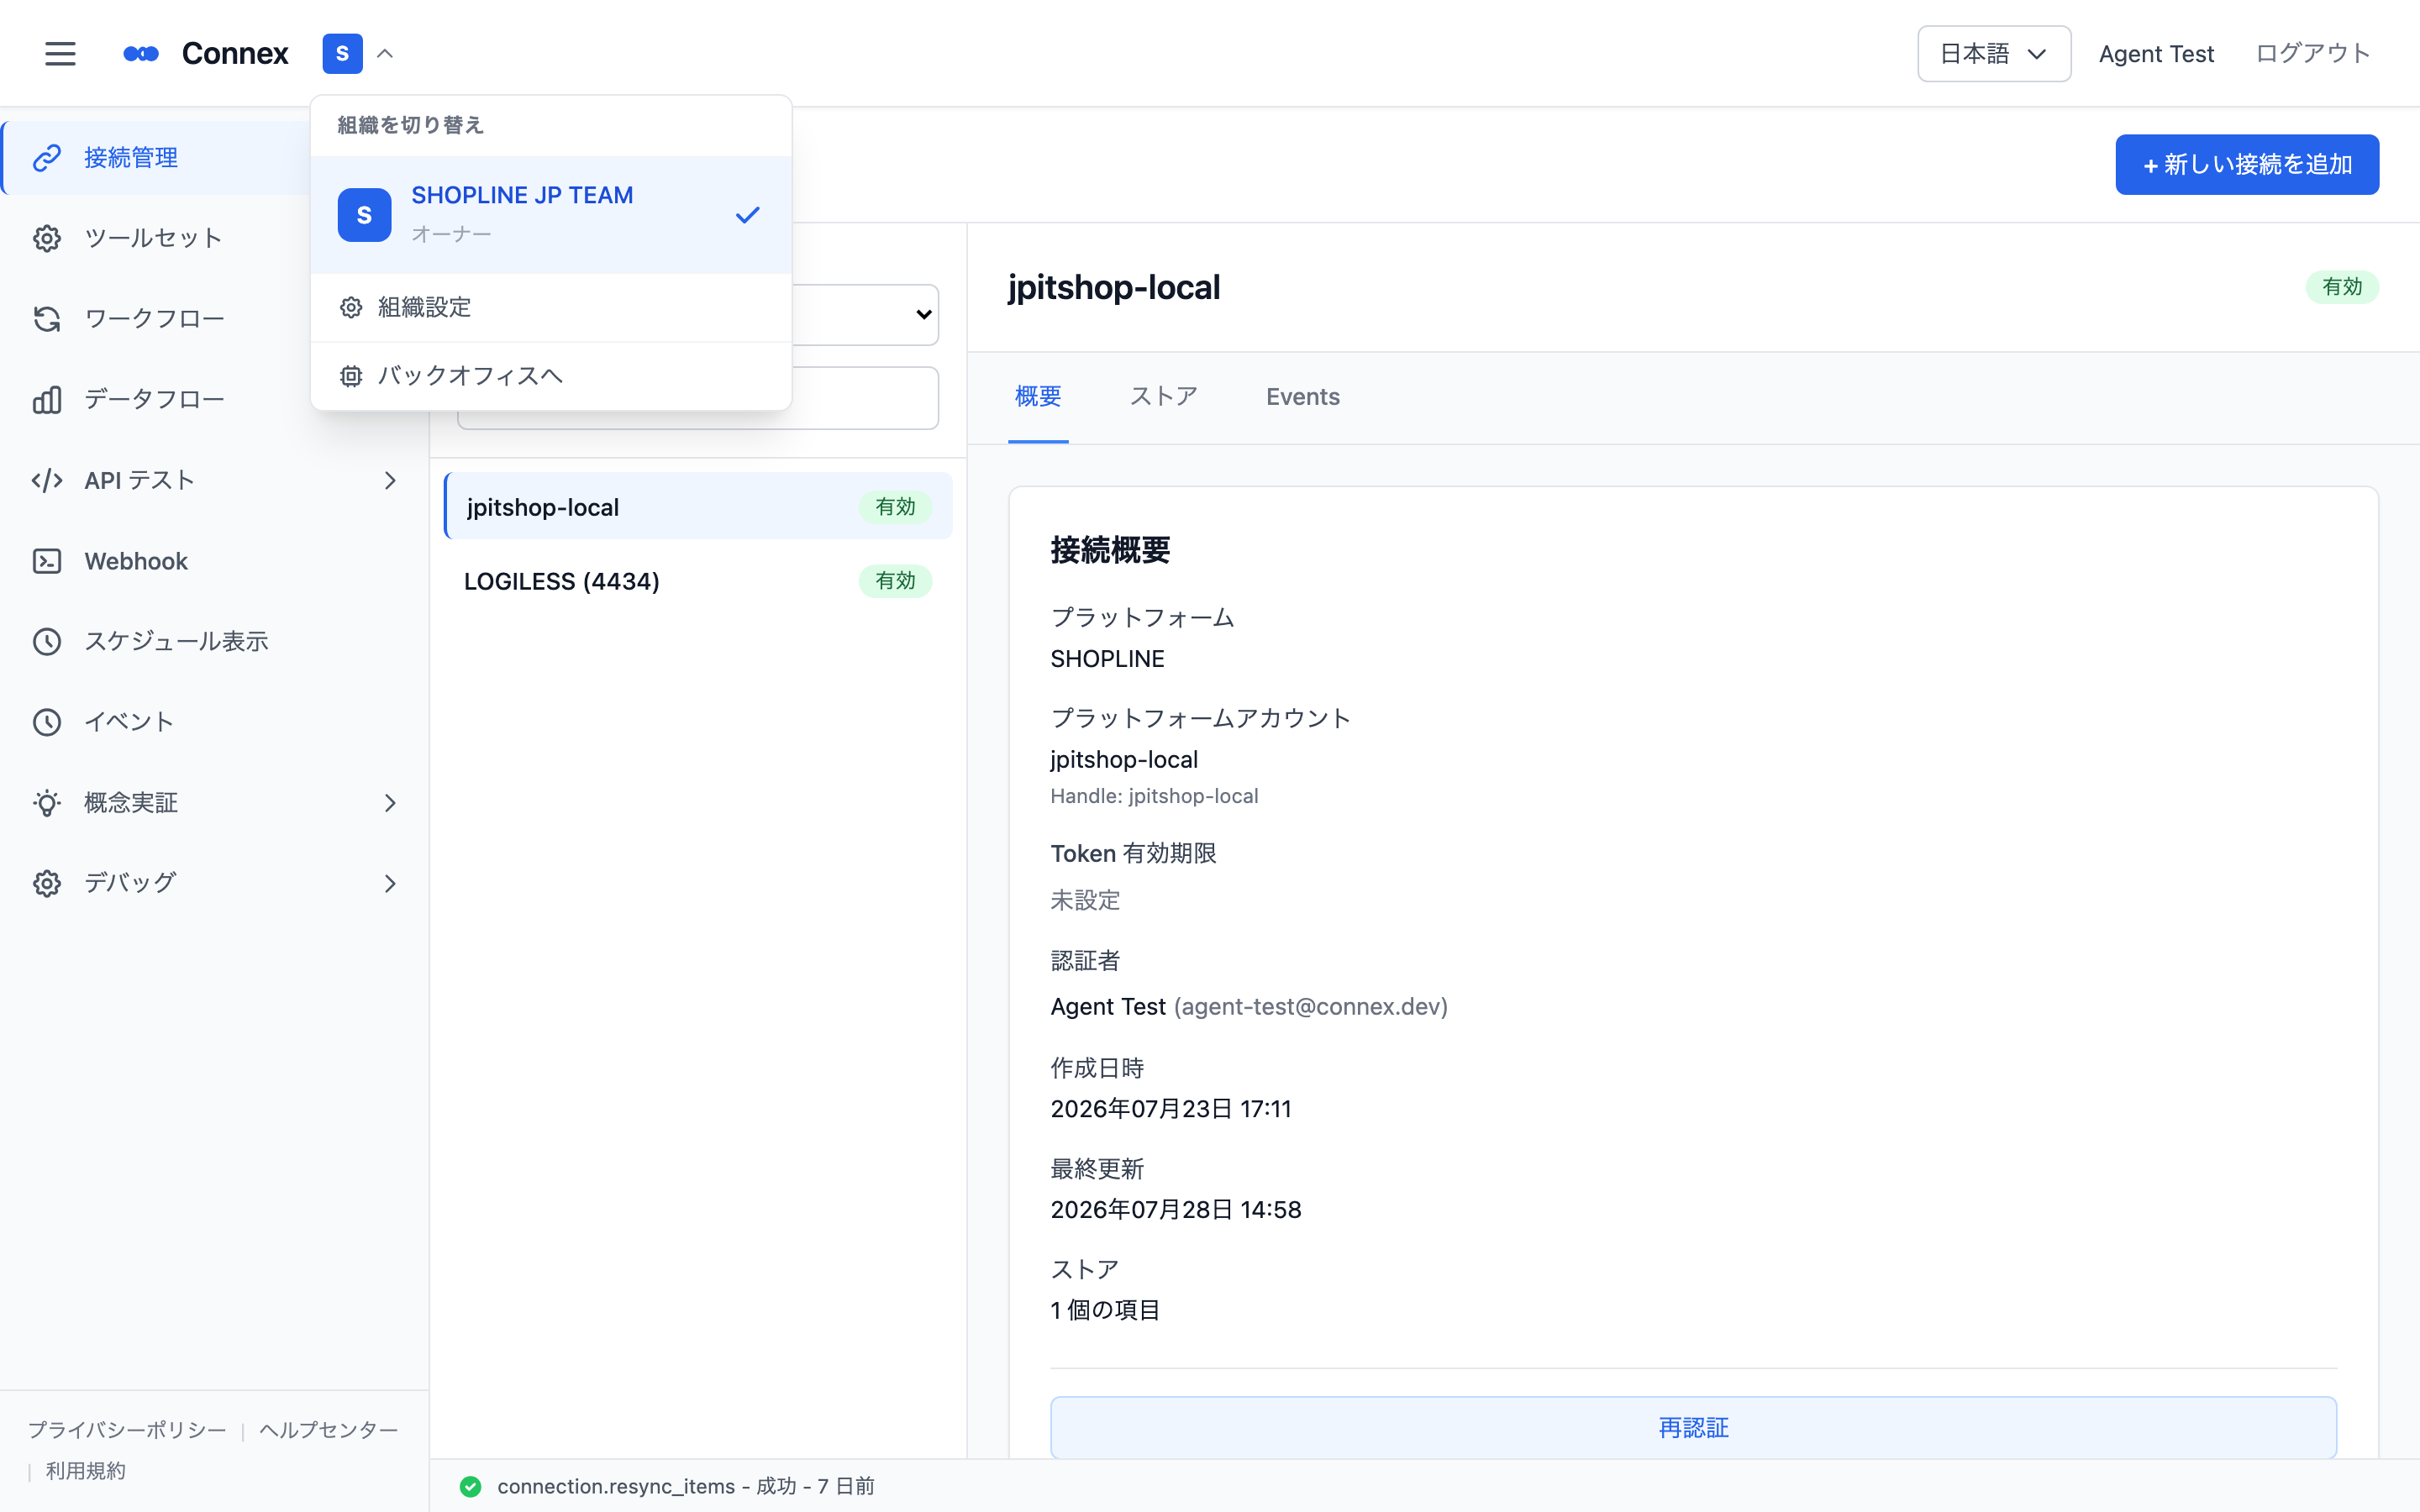Click the API テスト code icon

pyautogui.click(x=47, y=480)
